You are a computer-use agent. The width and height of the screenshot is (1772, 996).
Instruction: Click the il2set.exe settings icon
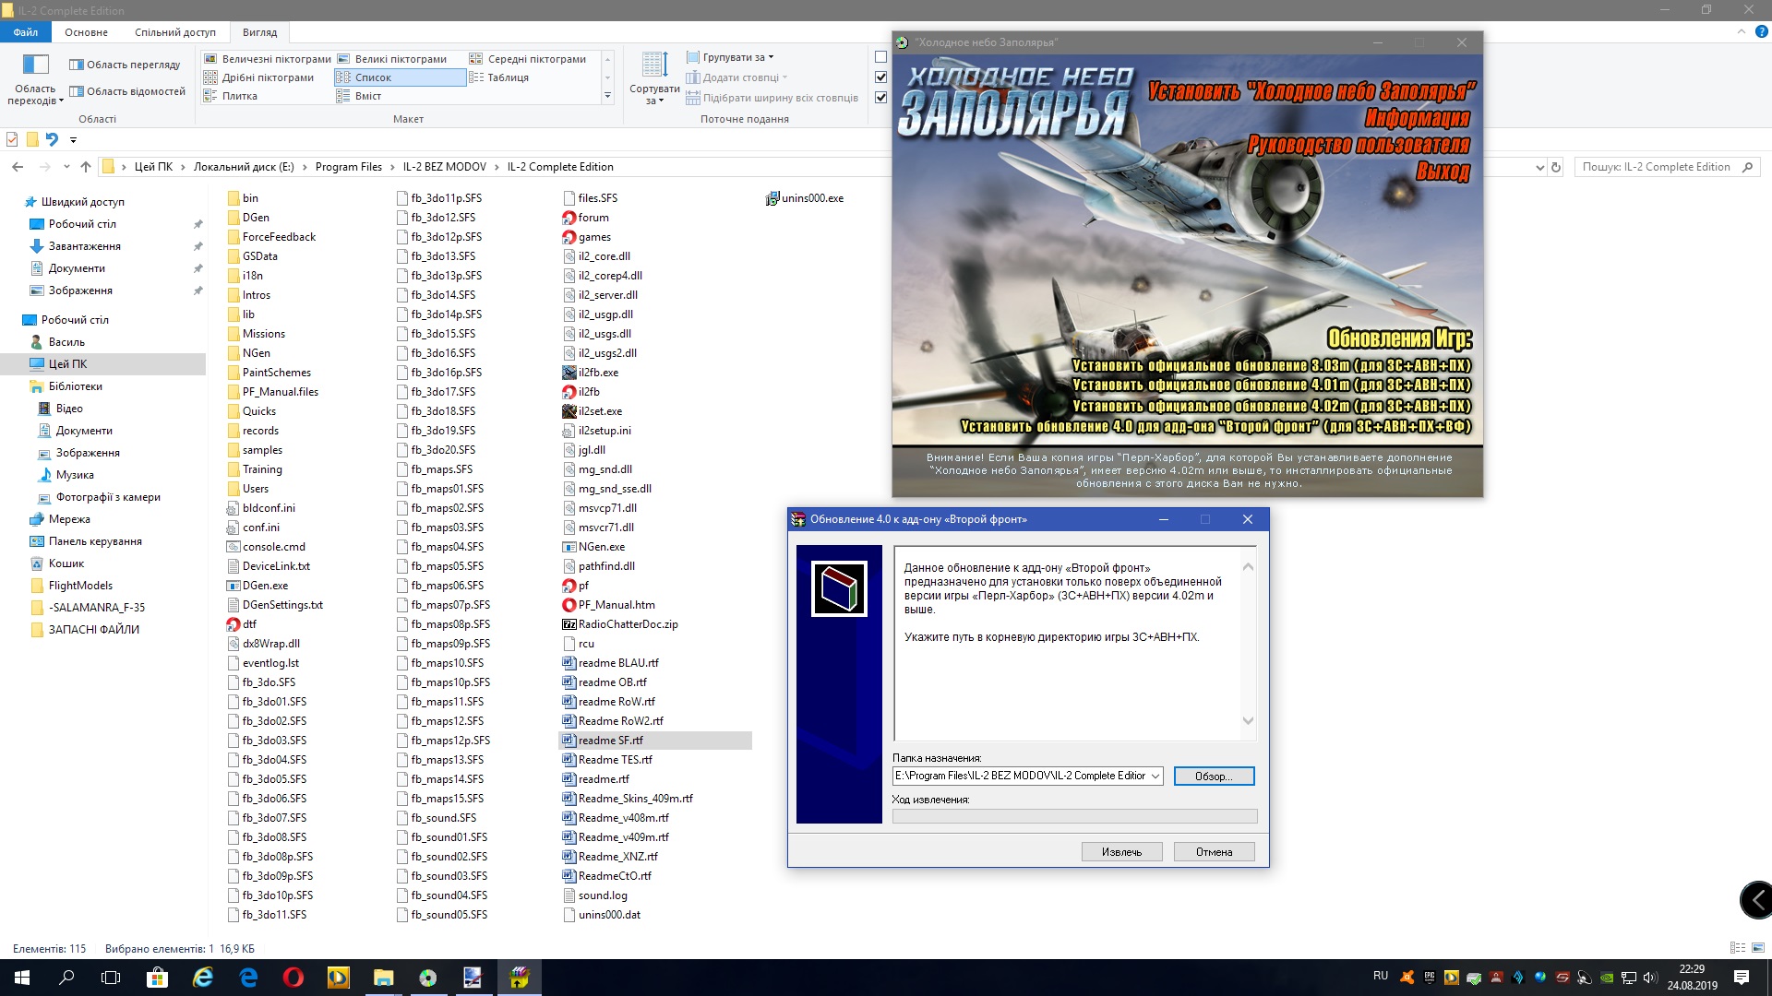[569, 411]
